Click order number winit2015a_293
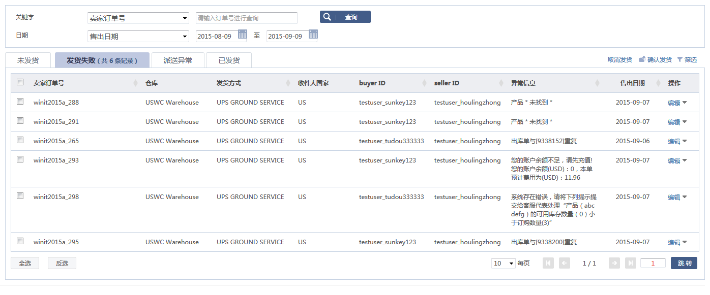 tap(56, 160)
